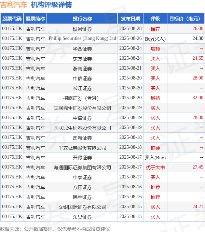205x232 pixels.
Task: Click the 买入 rating in 长江证券 row
Action: point(155,88)
